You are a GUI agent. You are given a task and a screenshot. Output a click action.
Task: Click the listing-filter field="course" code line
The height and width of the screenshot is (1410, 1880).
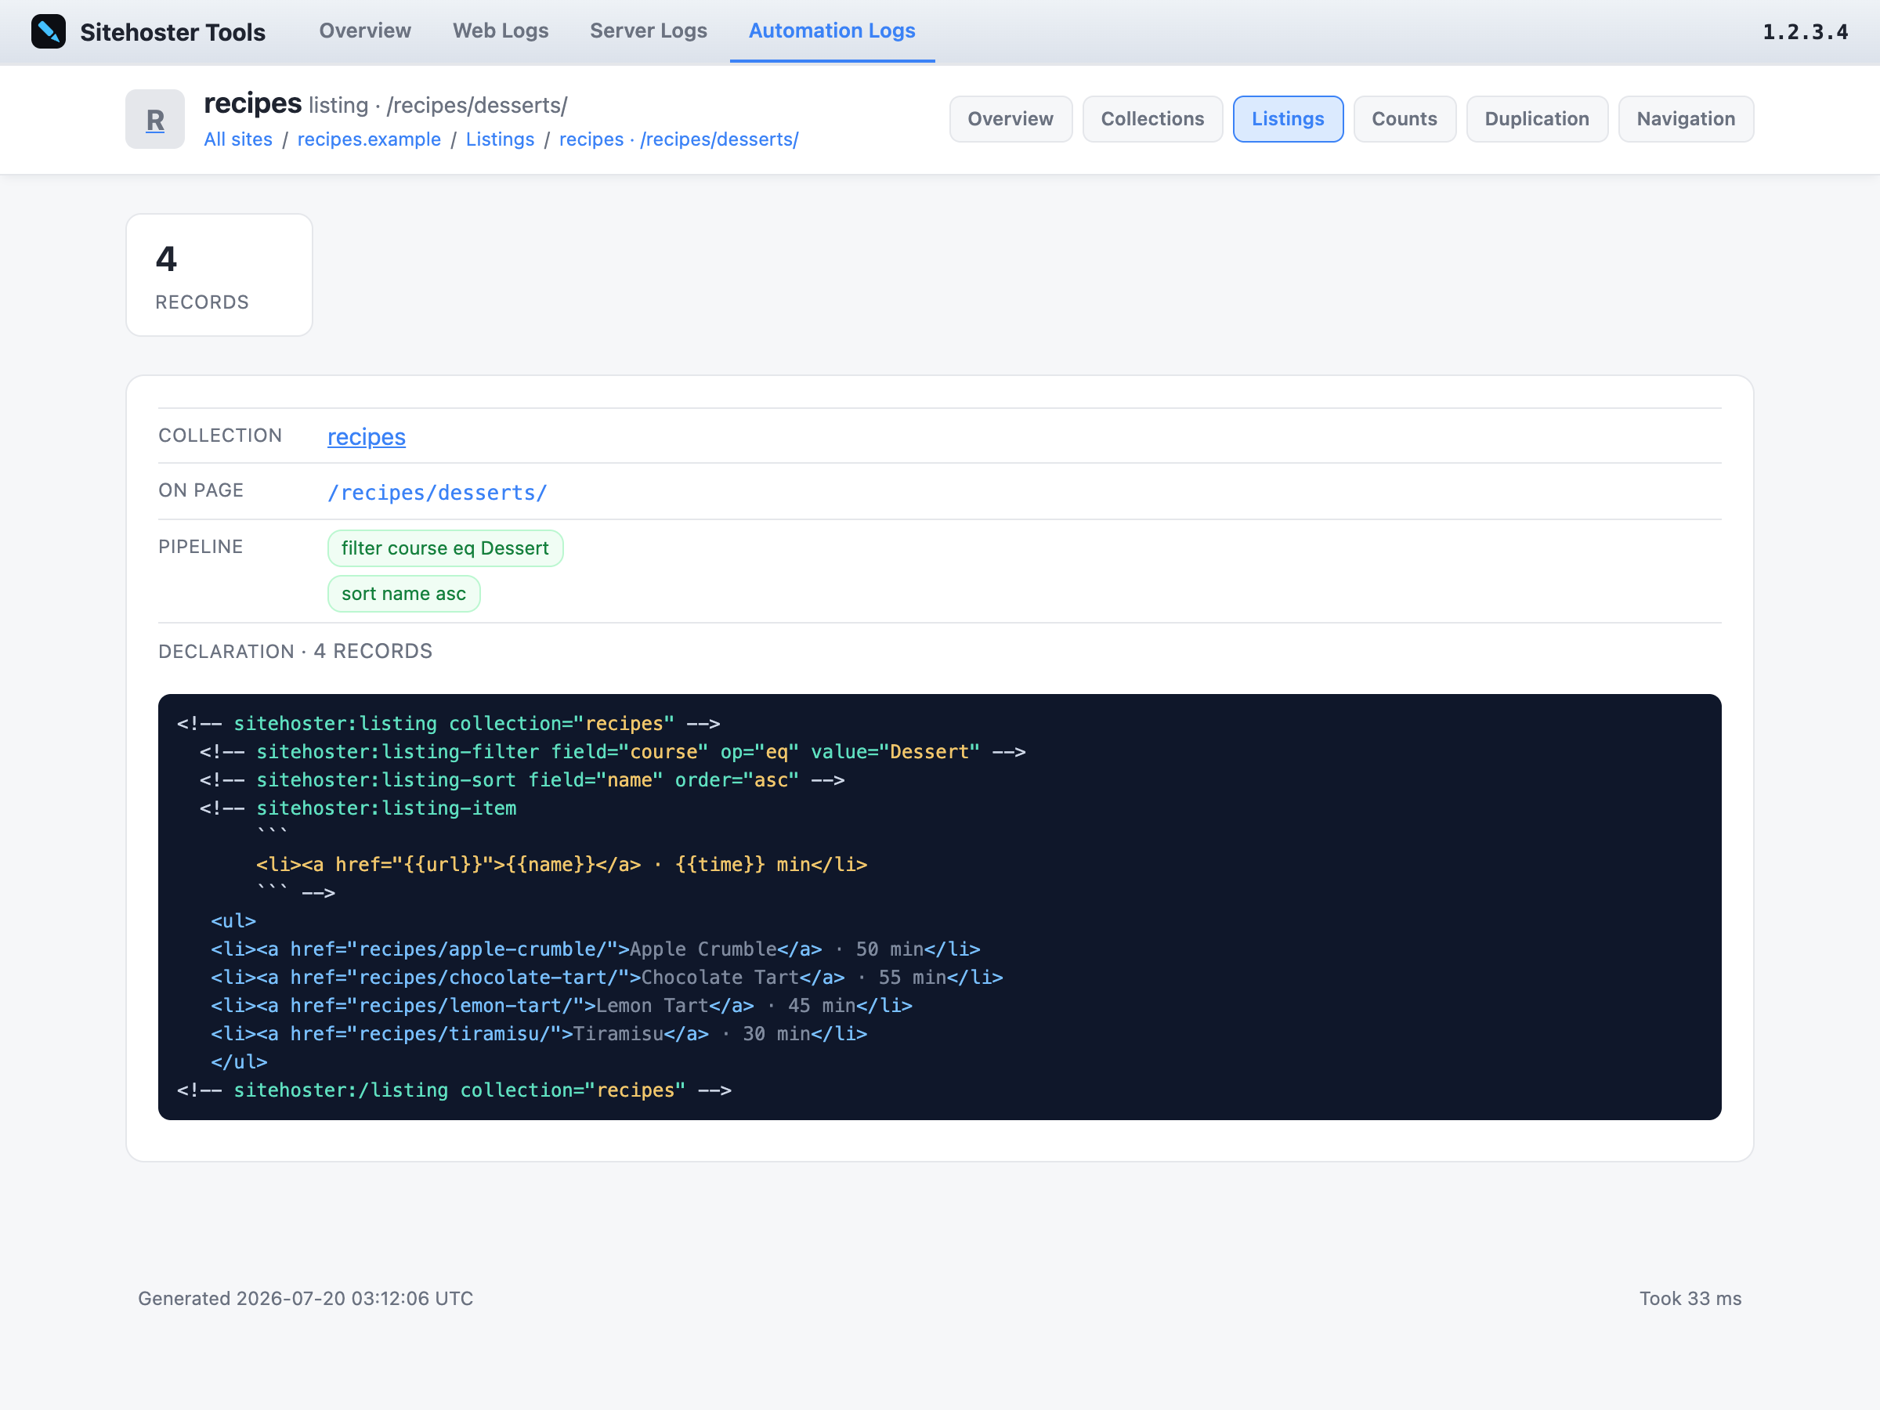(x=613, y=752)
